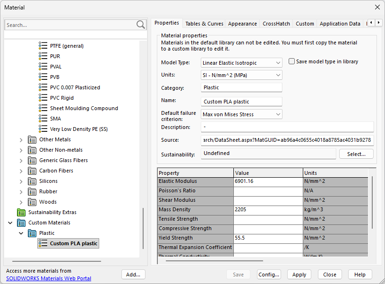Click the Carbon Fibers folder icon
This screenshot has height=284, width=385.
coord(32,171)
